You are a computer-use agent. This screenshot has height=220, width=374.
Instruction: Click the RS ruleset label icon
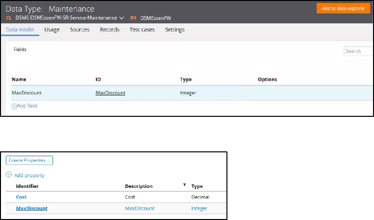[x=133, y=18]
